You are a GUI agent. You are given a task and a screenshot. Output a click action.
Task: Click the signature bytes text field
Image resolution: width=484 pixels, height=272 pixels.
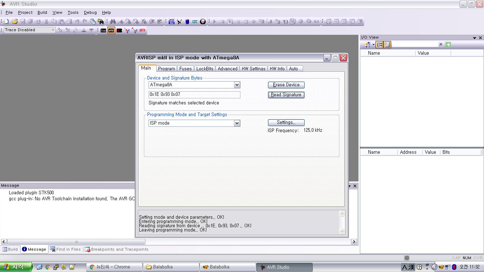point(194,95)
